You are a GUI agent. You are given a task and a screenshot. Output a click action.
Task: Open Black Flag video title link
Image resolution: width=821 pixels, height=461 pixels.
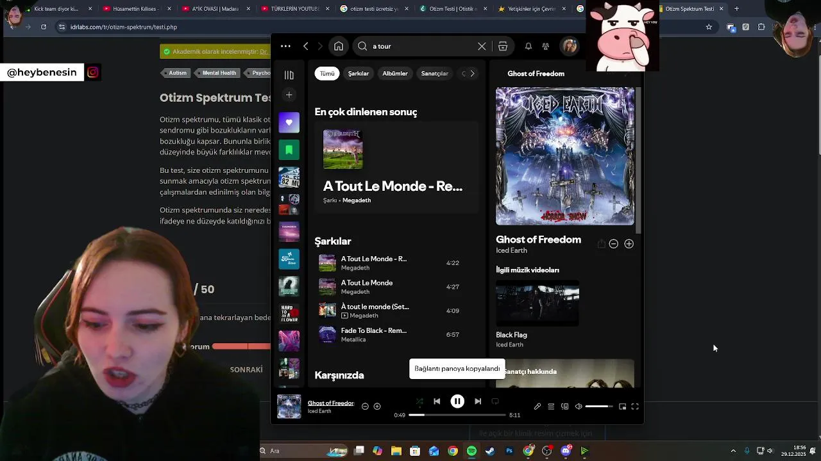511,335
